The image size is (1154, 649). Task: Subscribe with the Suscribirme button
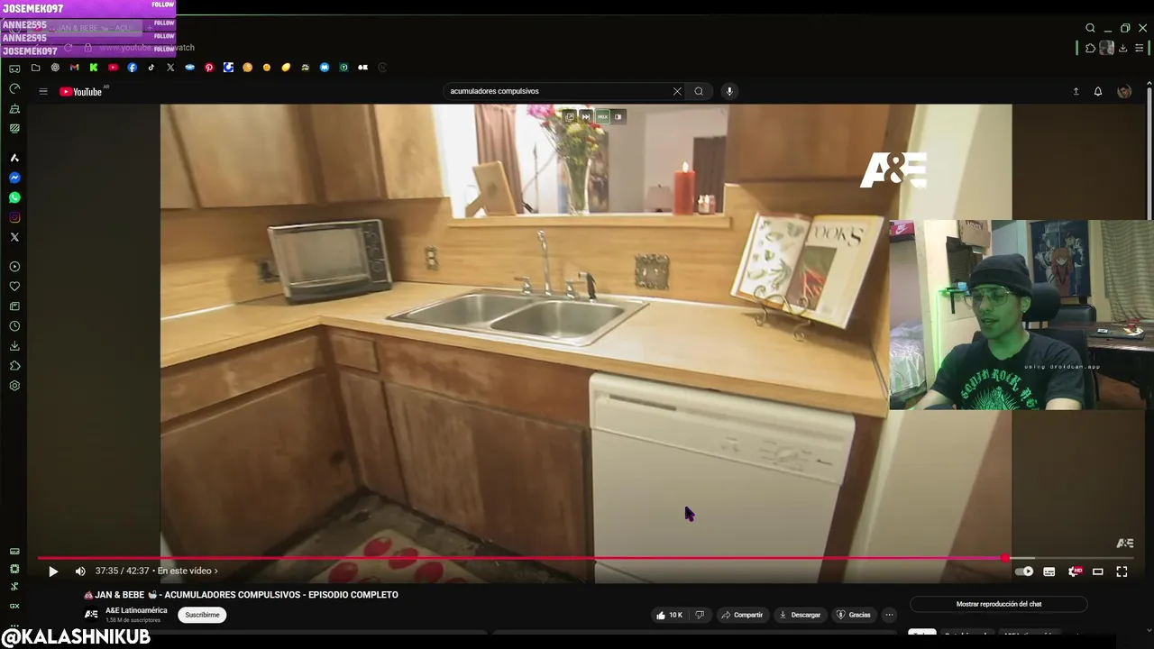(202, 615)
